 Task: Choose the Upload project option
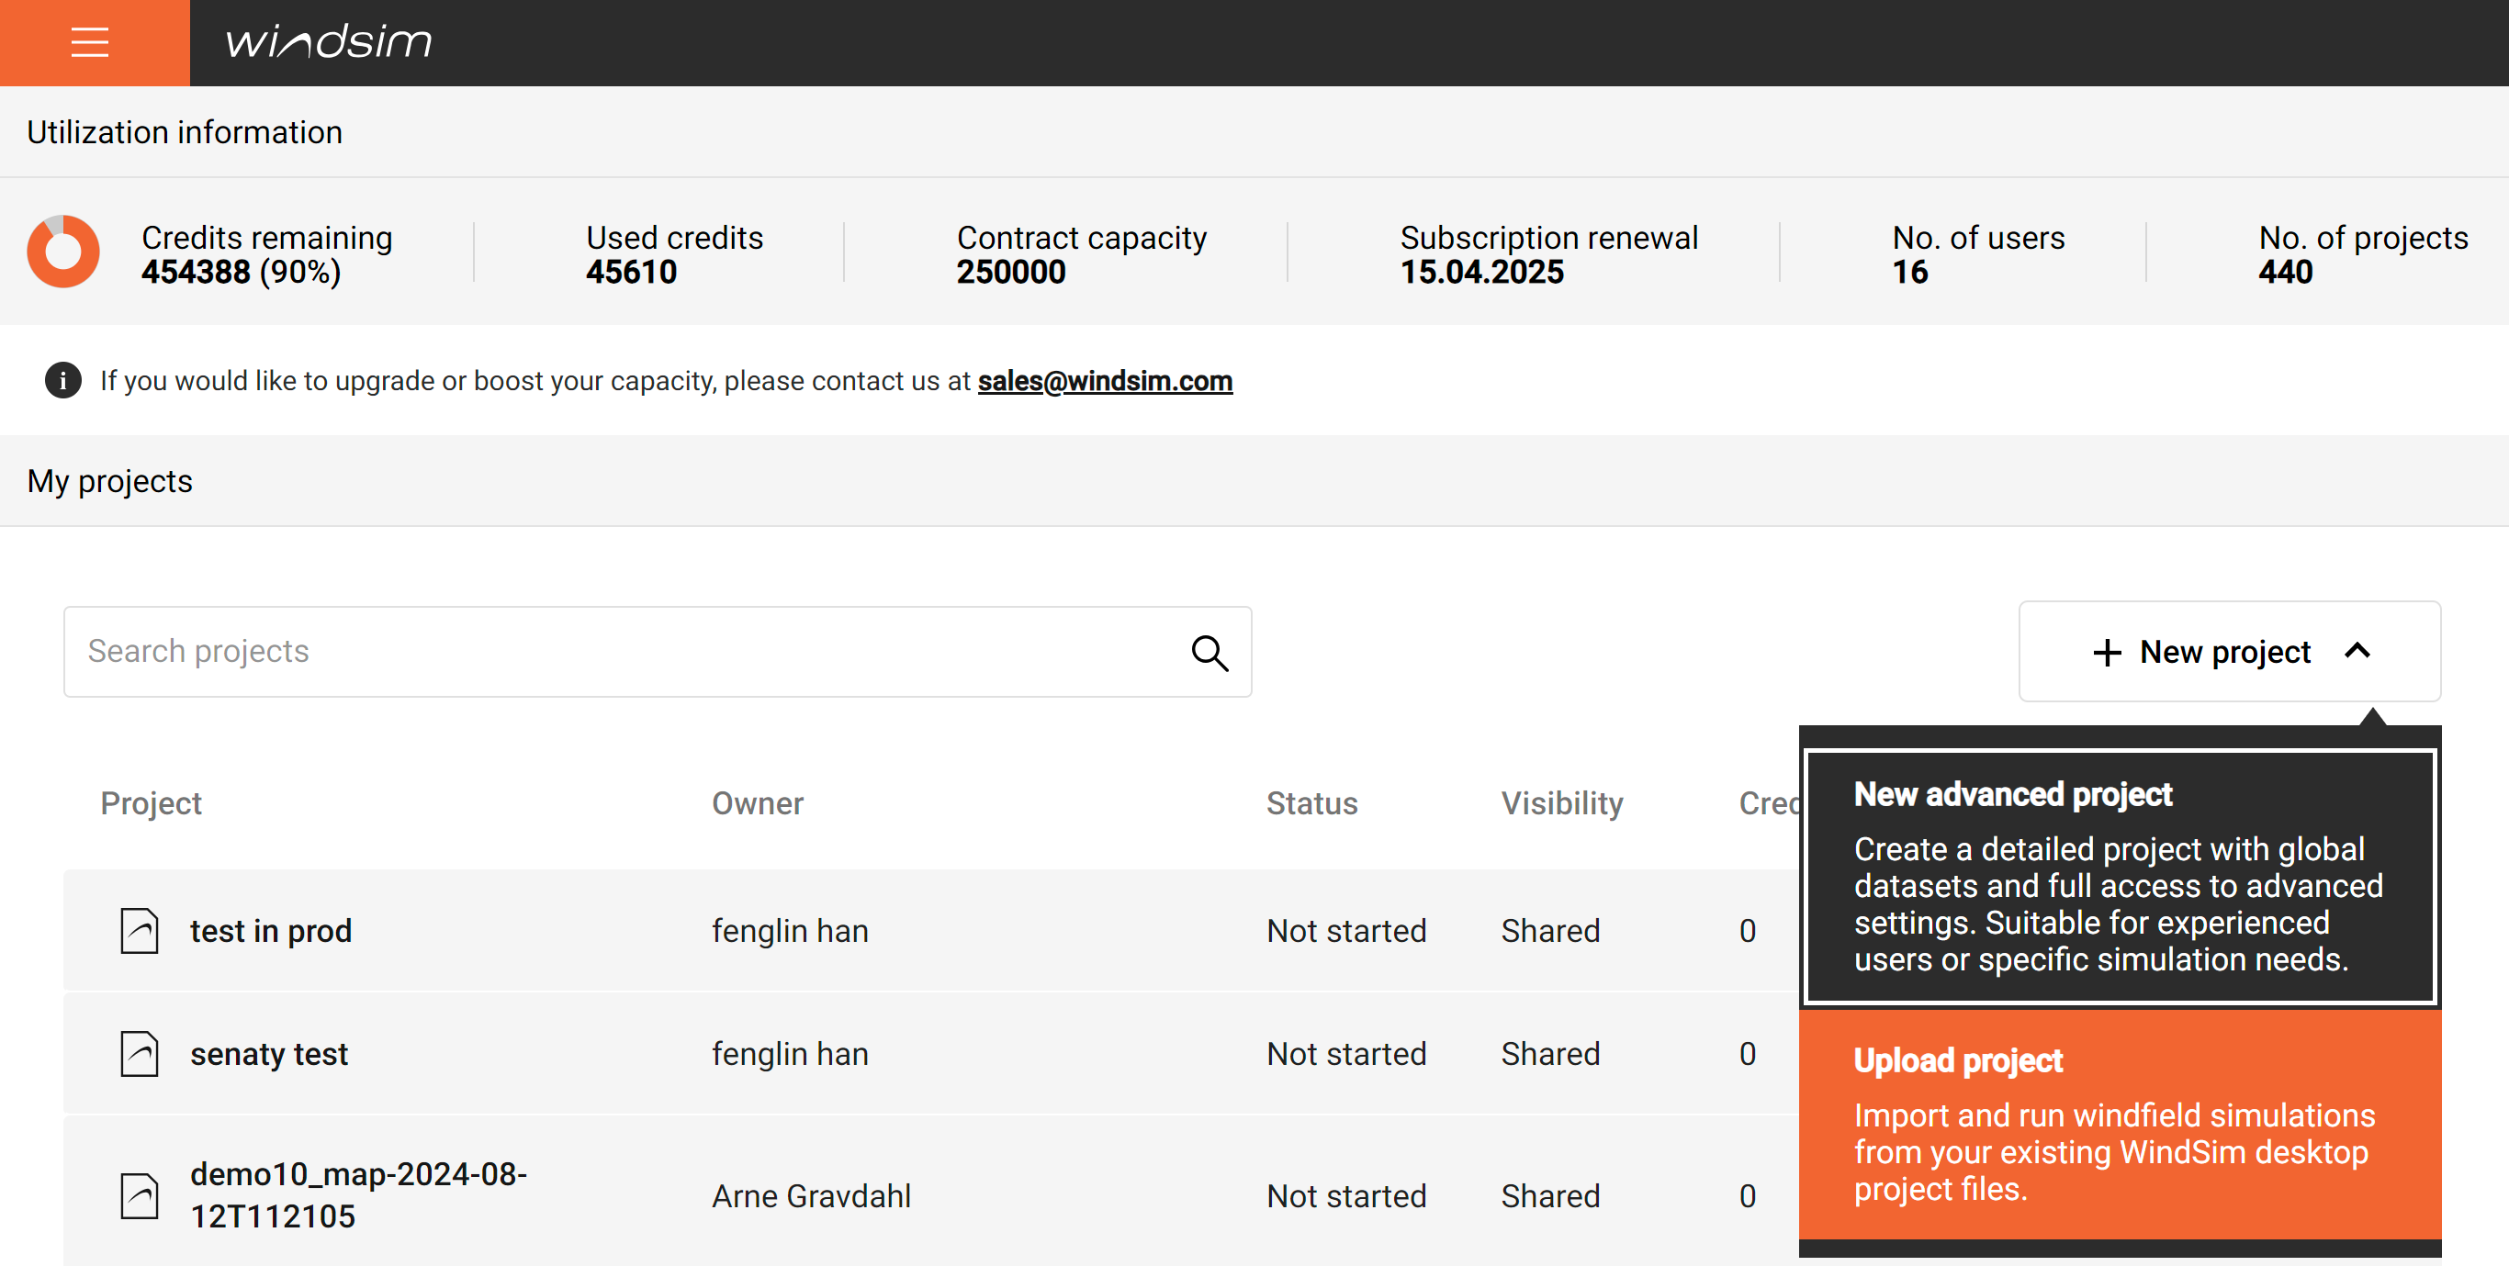click(x=2120, y=1124)
